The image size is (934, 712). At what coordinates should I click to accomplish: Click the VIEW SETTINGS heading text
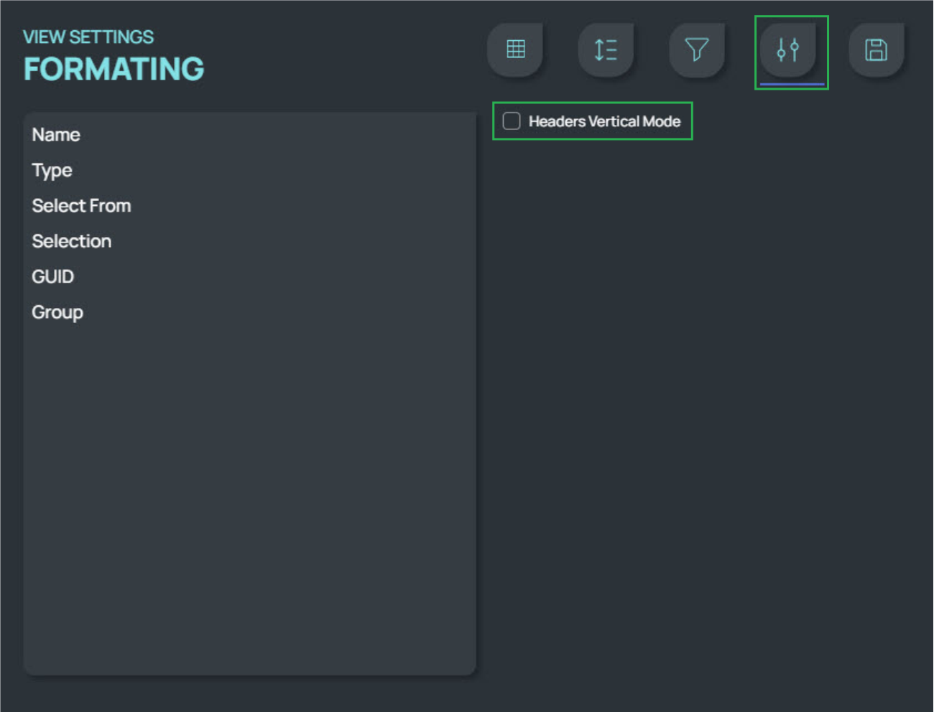click(x=88, y=37)
